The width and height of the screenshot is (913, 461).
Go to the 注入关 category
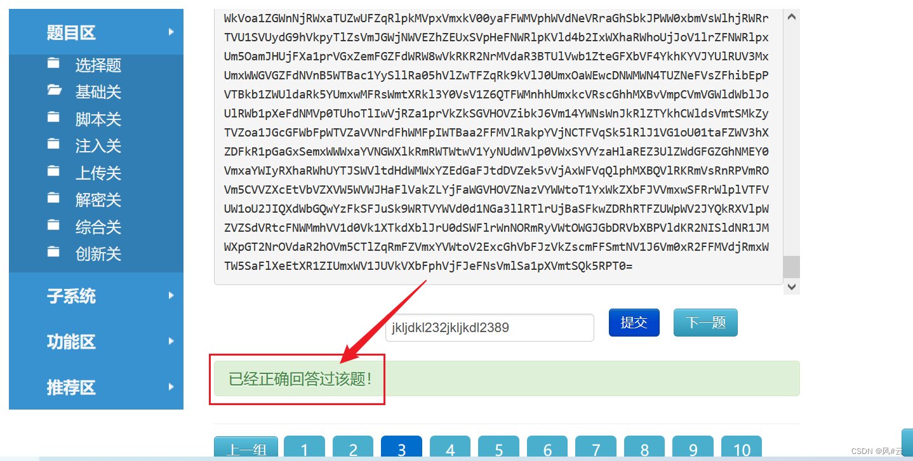tap(98, 145)
